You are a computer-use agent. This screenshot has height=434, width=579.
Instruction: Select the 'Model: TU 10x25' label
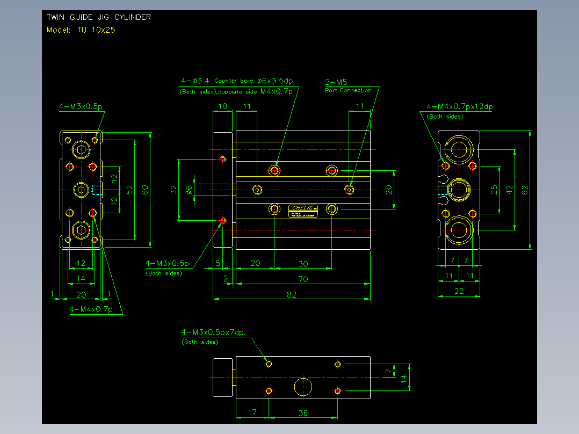click(81, 30)
